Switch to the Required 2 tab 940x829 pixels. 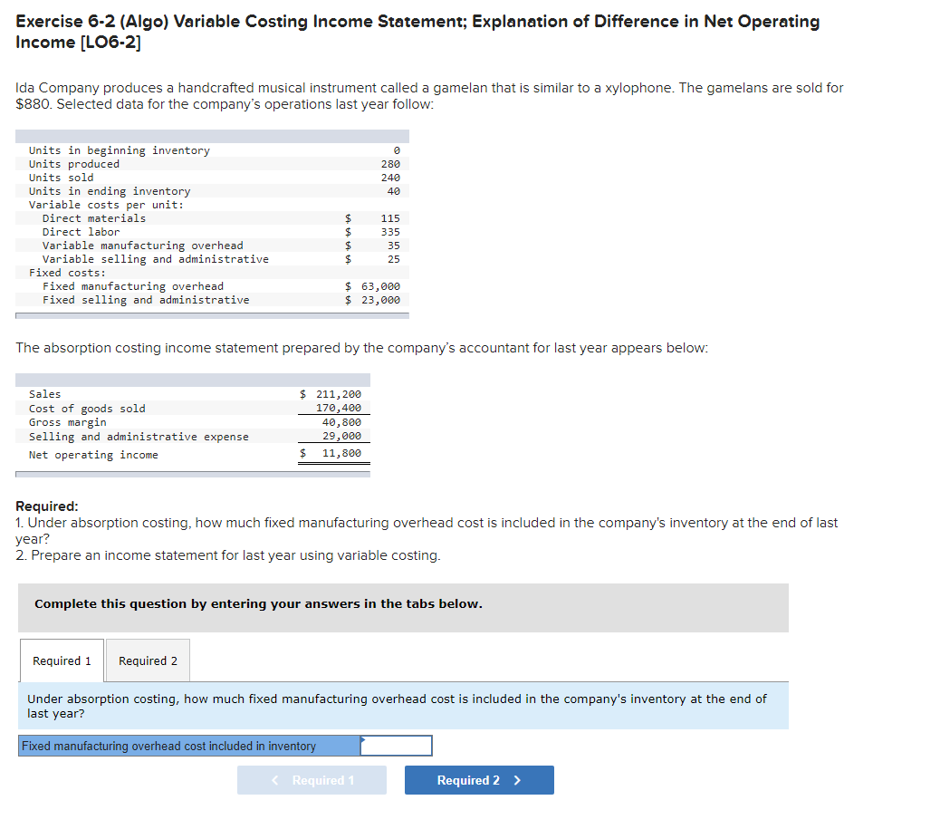[147, 660]
